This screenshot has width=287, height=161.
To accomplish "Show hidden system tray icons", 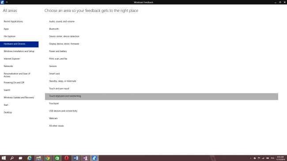I will (251, 158).
